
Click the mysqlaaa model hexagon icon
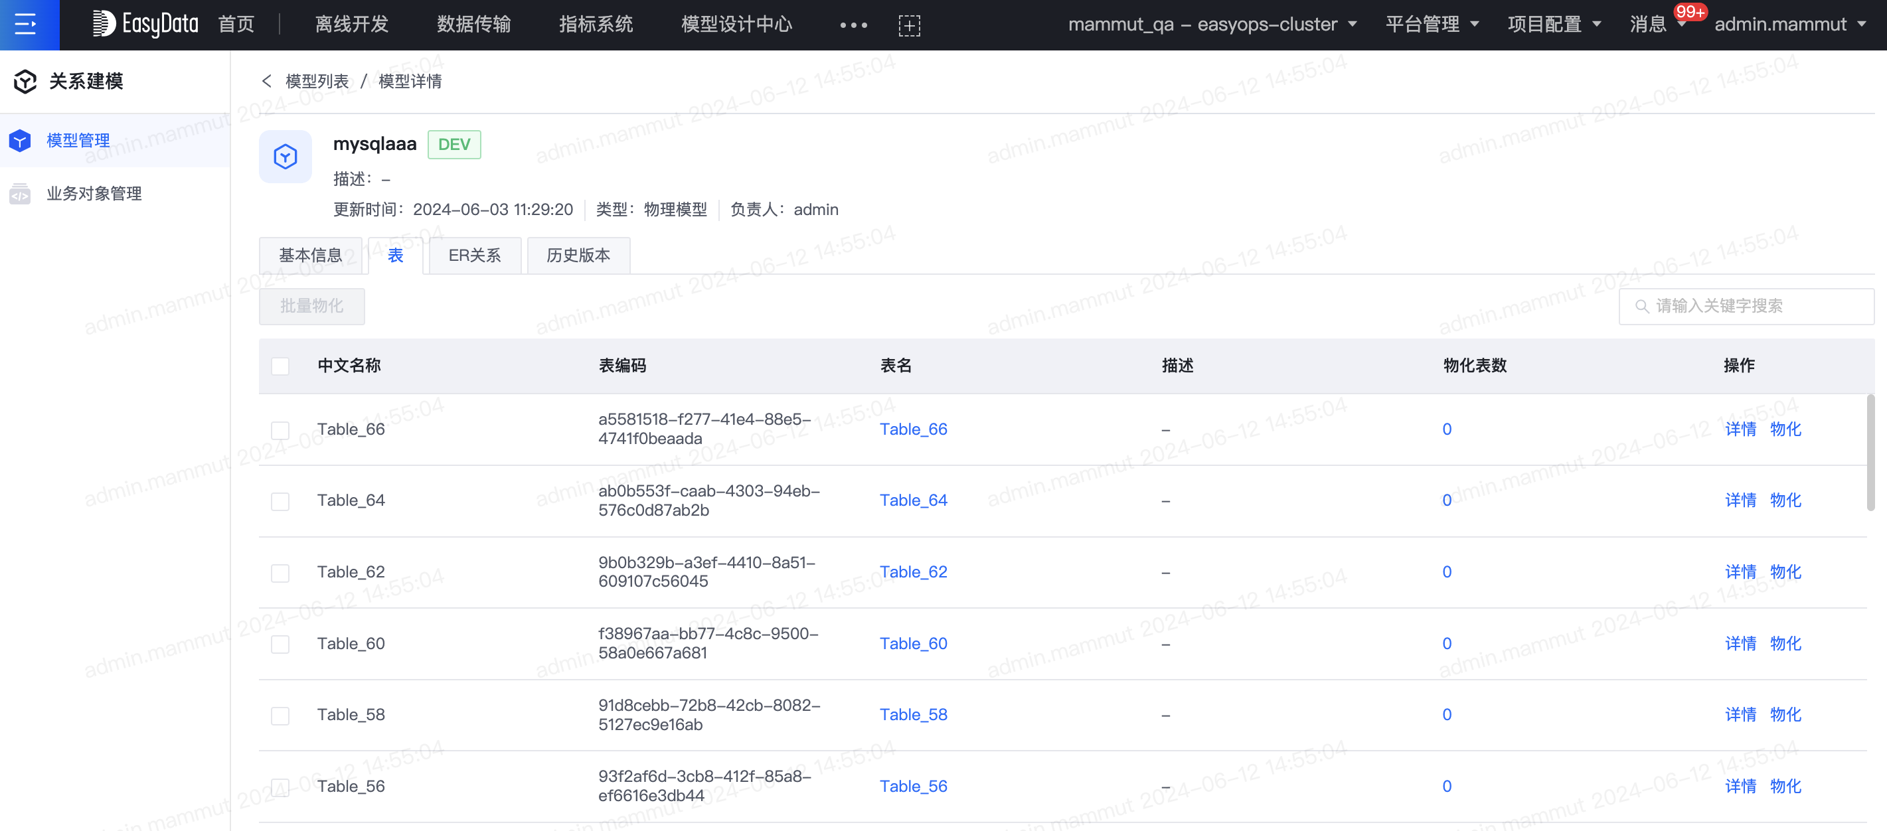click(285, 156)
